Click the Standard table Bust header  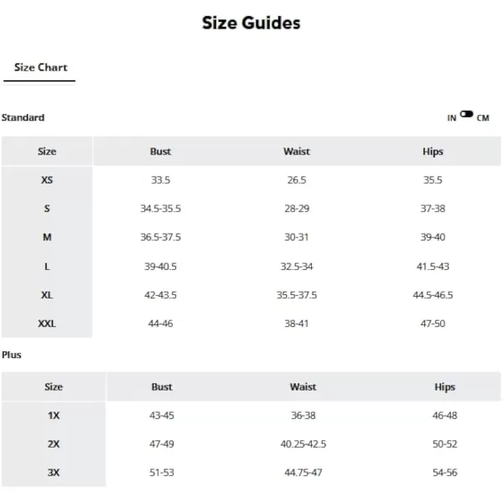(x=160, y=151)
